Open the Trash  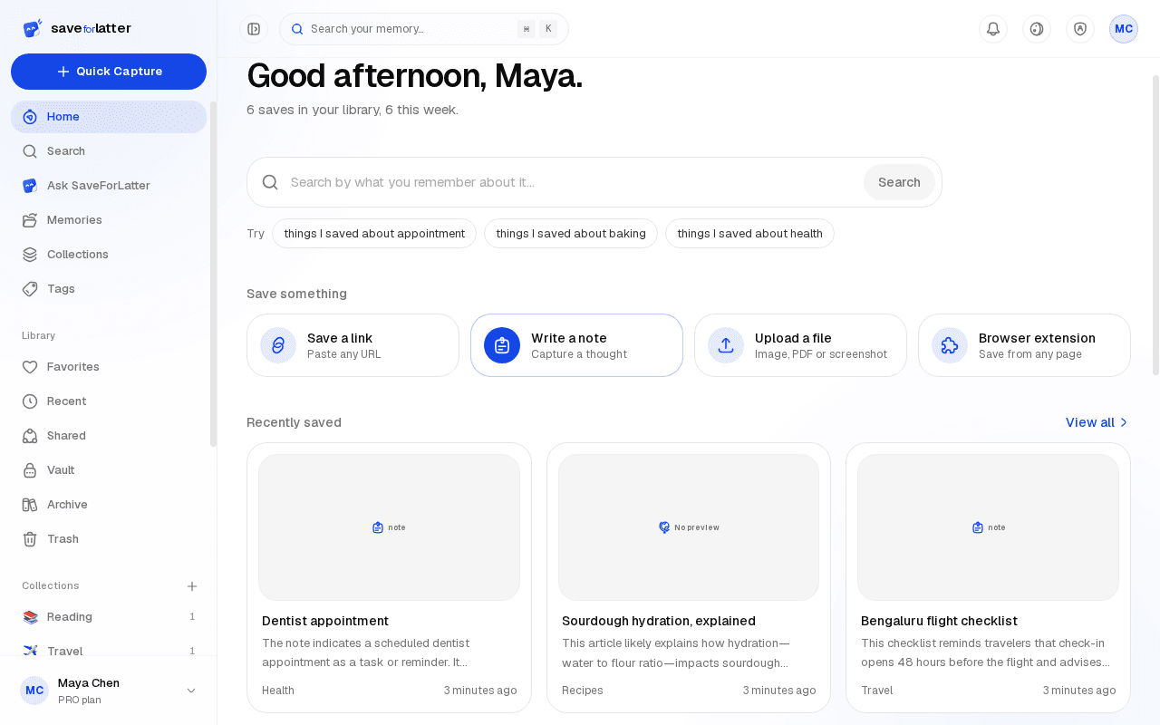109,539
